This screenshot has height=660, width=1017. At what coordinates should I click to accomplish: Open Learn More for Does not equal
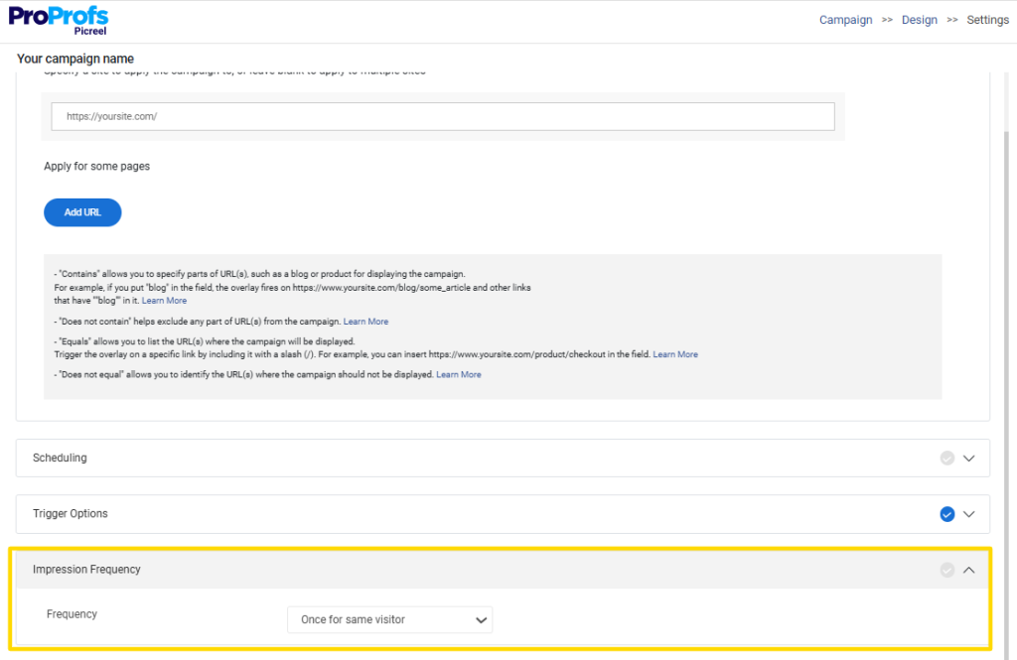459,374
